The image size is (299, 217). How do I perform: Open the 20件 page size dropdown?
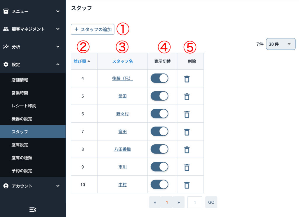pos(281,44)
